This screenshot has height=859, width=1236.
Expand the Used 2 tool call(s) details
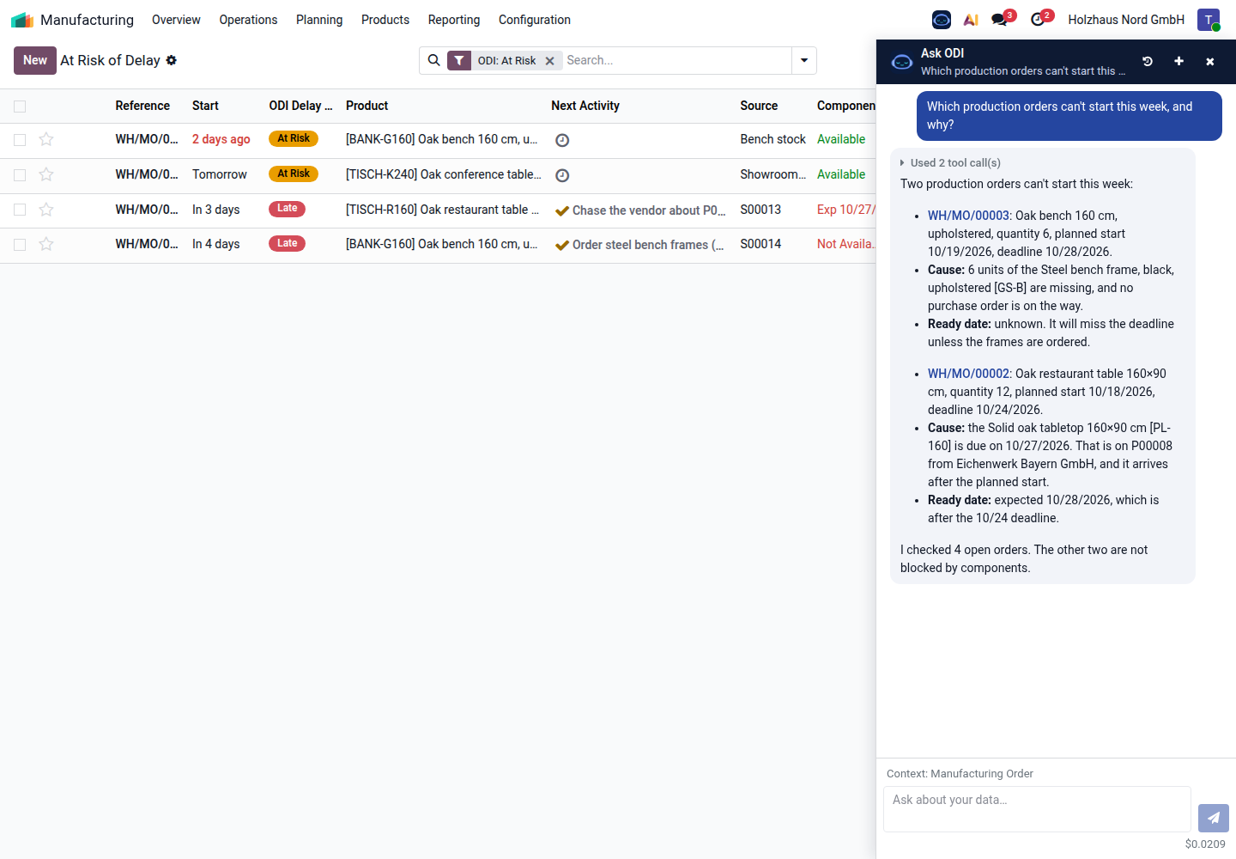click(950, 162)
